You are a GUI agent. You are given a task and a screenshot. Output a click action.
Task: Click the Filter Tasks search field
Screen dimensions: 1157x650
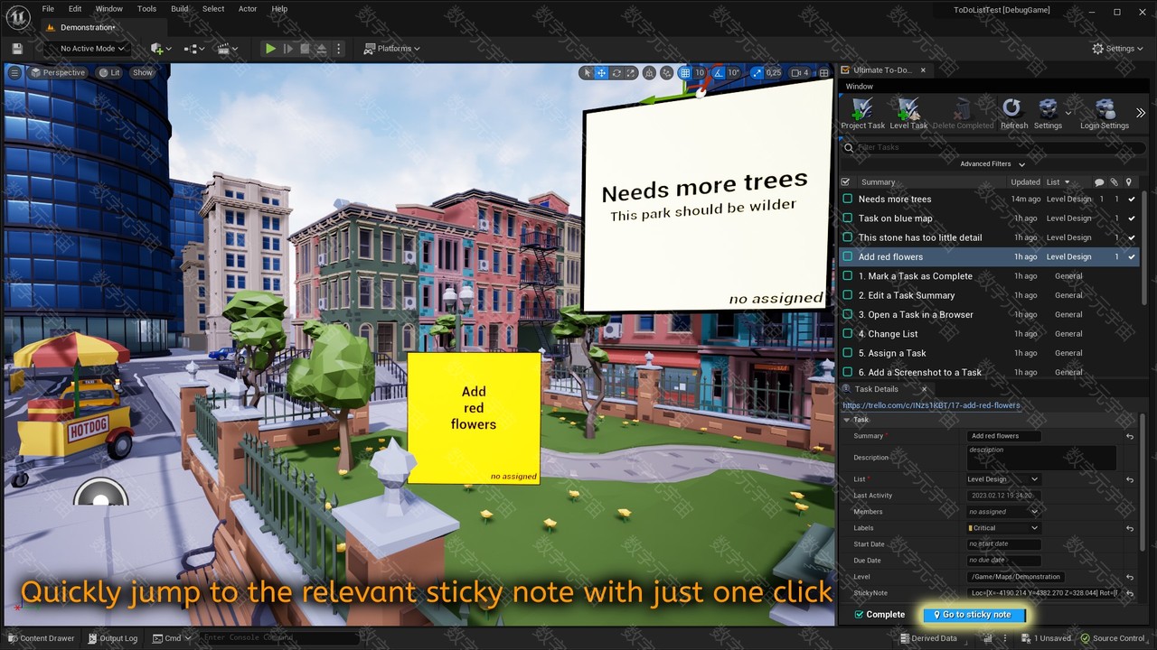click(994, 147)
